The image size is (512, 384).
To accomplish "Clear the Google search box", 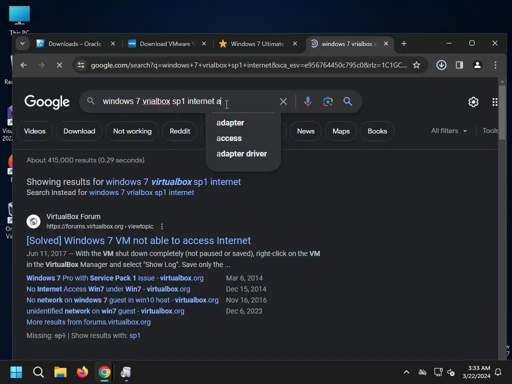I will click(283, 101).
